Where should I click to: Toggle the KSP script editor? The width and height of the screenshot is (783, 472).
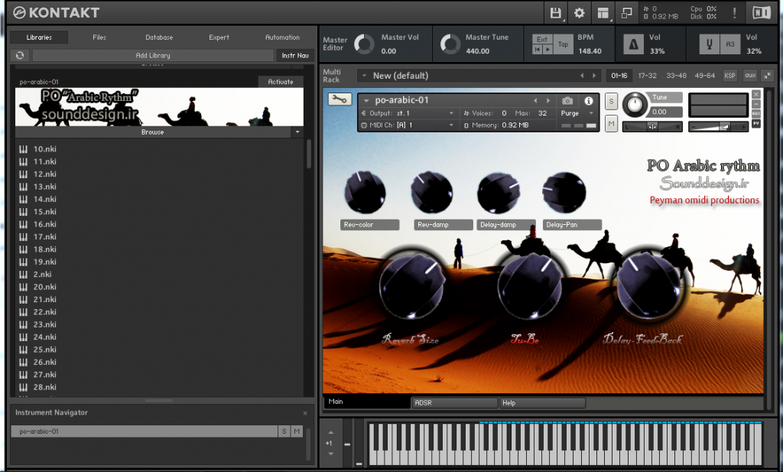729,76
